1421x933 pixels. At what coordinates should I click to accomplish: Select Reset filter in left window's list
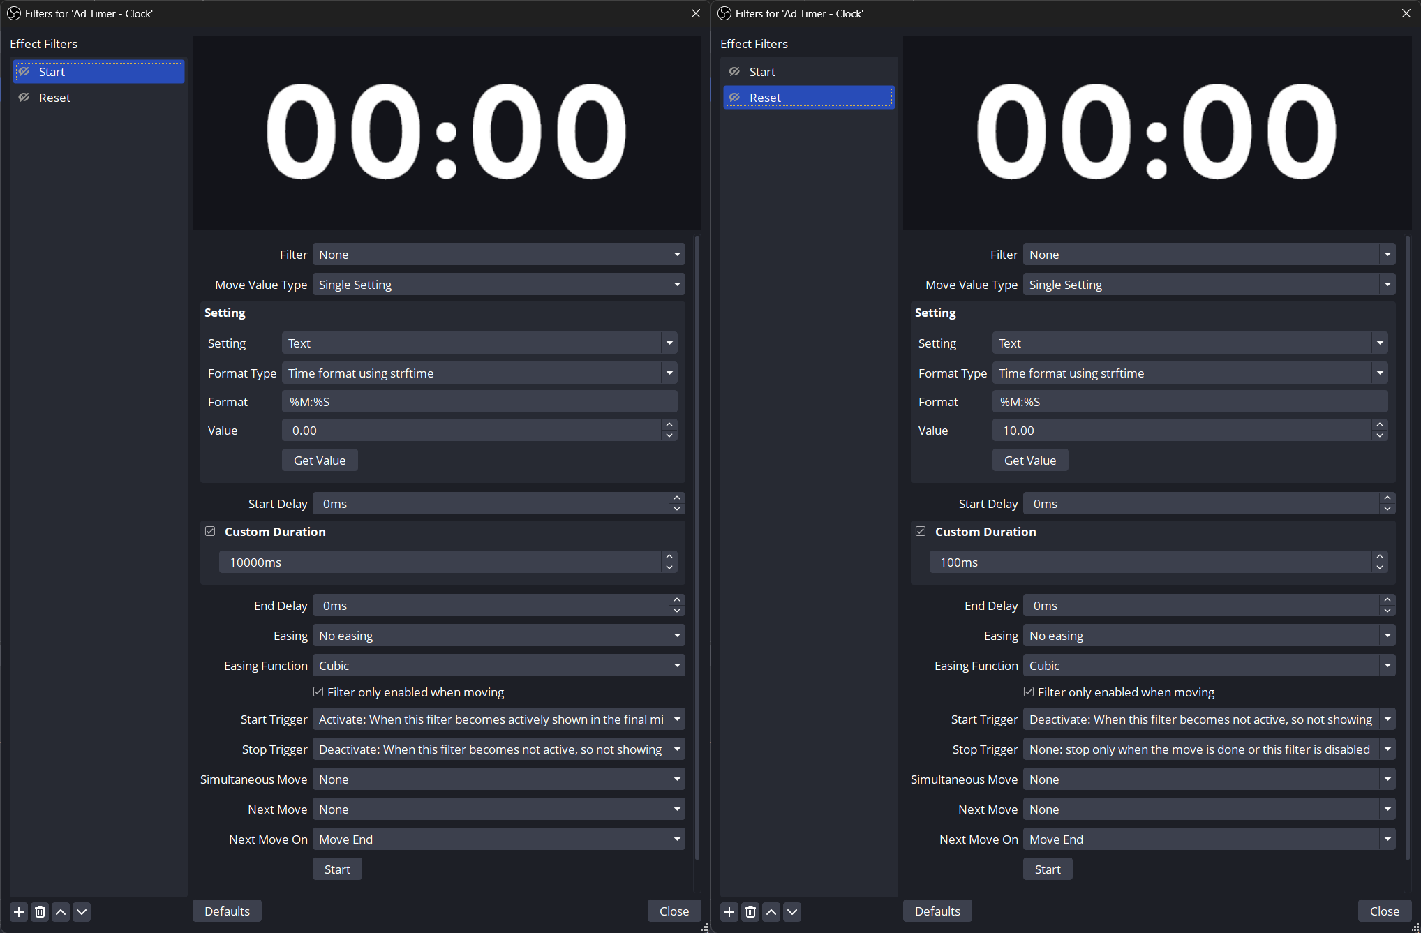point(54,98)
